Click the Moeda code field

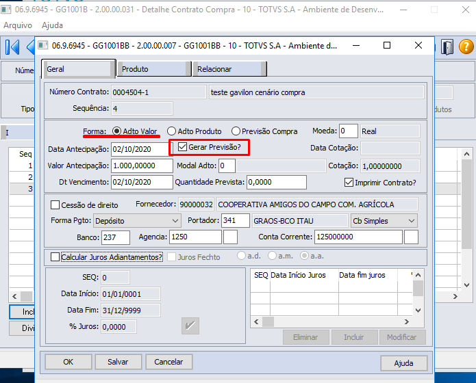click(x=349, y=131)
